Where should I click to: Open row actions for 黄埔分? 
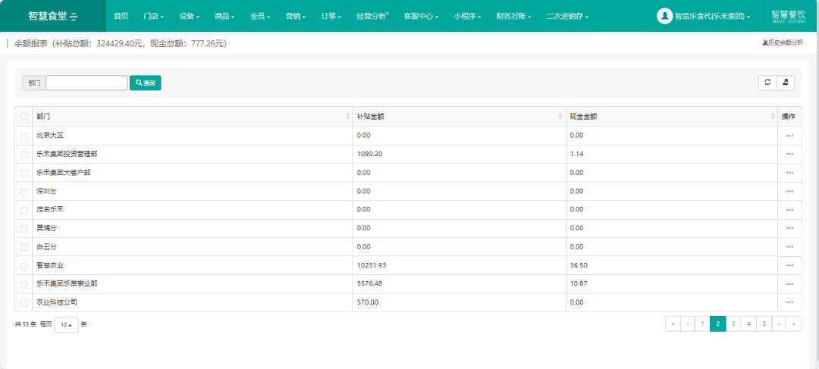coord(789,229)
